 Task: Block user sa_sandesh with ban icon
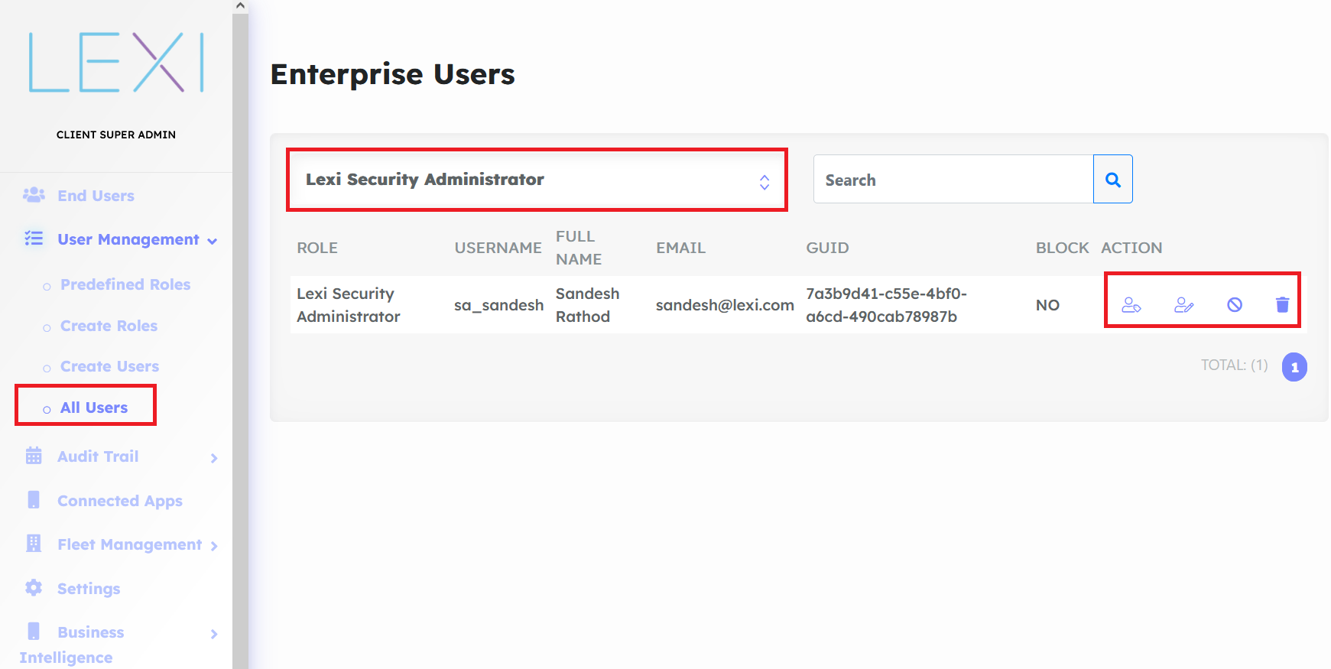[1235, 305]
